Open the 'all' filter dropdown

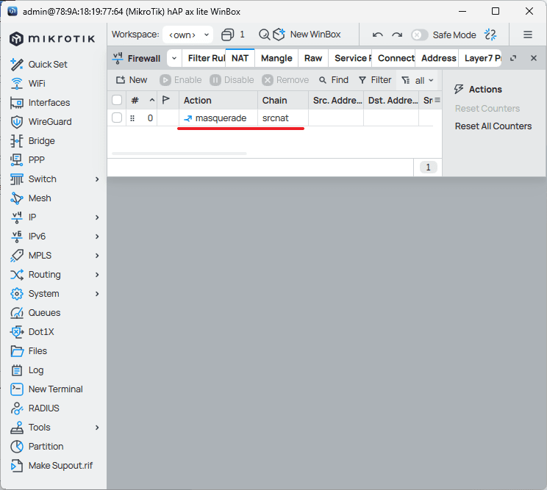coord(418,80)
